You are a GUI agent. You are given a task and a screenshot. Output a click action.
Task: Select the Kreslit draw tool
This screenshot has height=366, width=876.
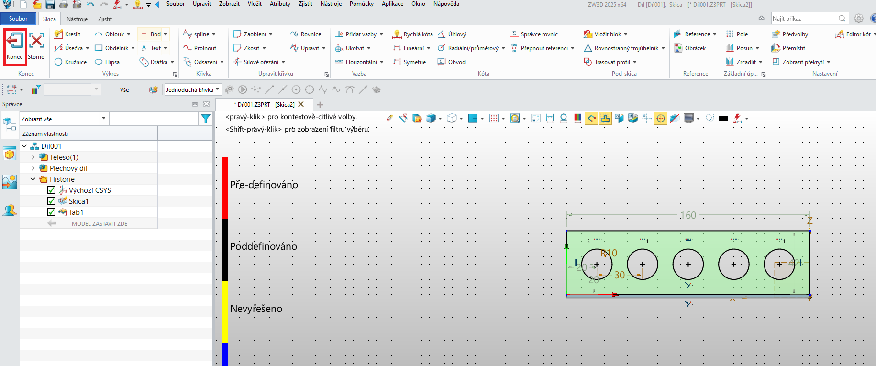[67, 34]
